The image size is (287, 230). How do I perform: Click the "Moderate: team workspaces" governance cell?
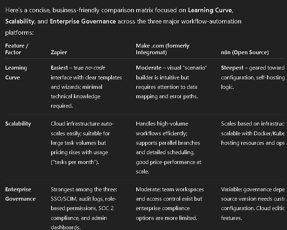(x=170, y=203)
